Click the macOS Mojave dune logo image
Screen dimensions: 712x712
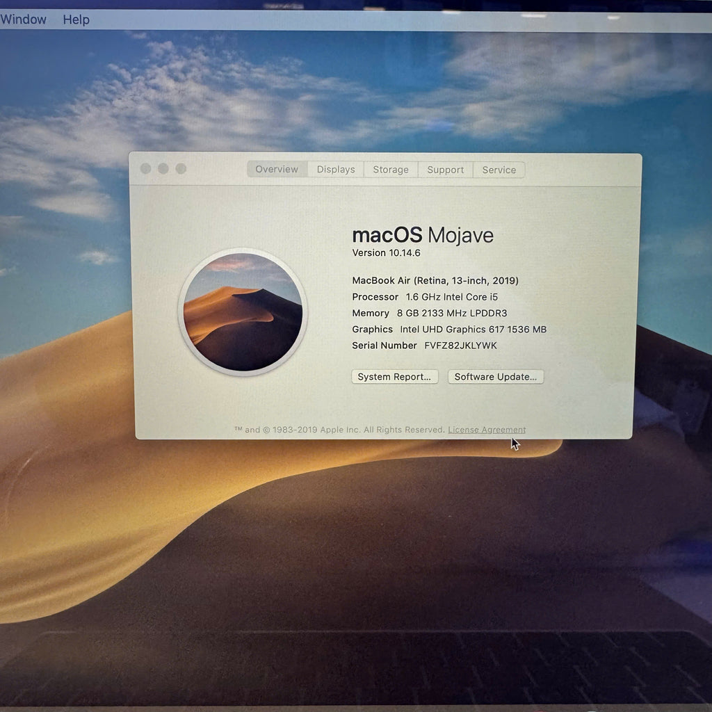(243, 312)
